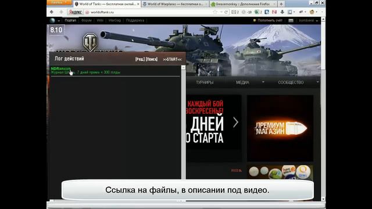372x209 pixels.
Task: Open the mail envelope toolbar icon showing 2
Action: click(x=235, y=12)
